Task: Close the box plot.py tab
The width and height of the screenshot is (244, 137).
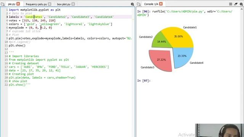Action: tap(73, 4)
